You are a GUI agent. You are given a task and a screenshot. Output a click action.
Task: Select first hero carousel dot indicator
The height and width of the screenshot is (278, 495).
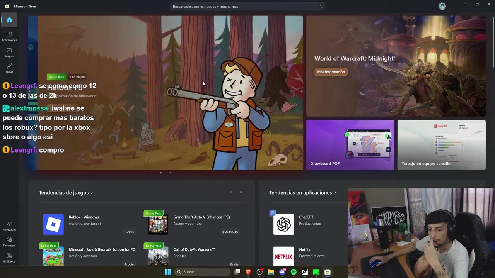tap(161, 173)
